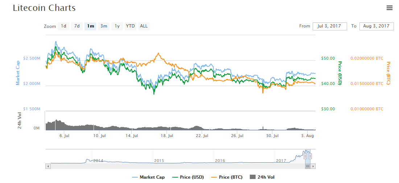Click the 'Price (BTC)' vertical axis title

[388, 73]
